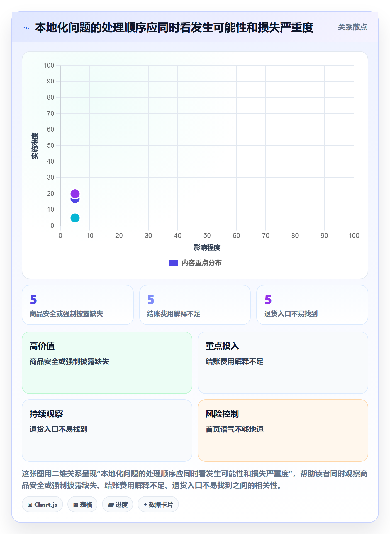Click the purple scatter point near 20

coord(75,194)
